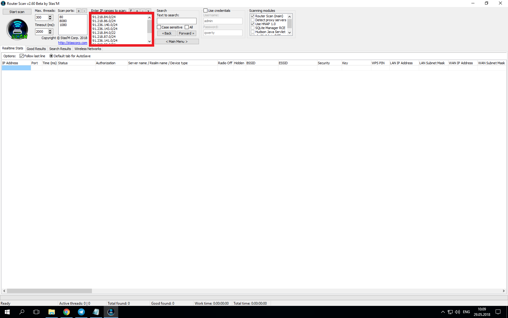This screenshot has height=318, width=508.
Task: Add an IP range with plus button
Action: pos(137,11)
